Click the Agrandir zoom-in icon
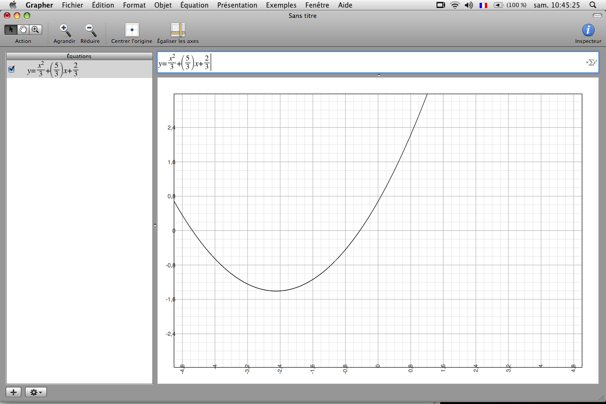This screenshot has width=606, height=404. click(x=64, y=30)
